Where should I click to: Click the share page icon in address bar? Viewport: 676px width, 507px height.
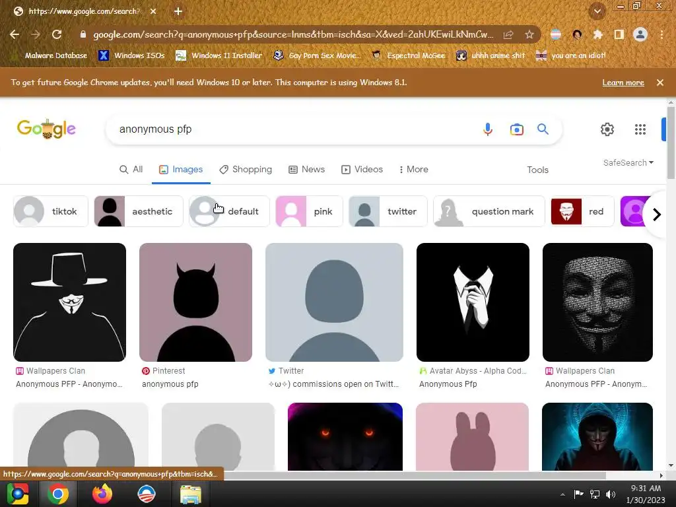[508, 34]
